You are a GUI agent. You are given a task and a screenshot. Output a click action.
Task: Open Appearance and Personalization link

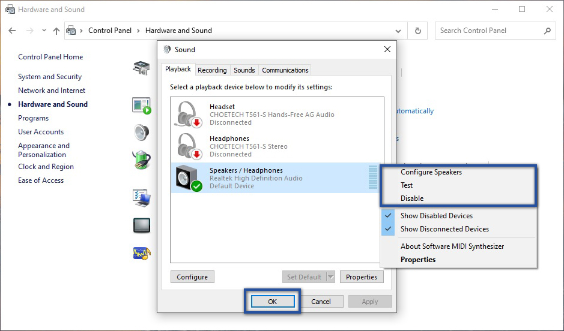(x=44, y=150)
